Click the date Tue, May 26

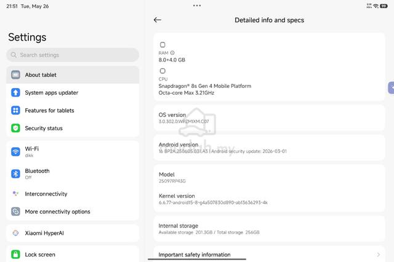[34, 6]
